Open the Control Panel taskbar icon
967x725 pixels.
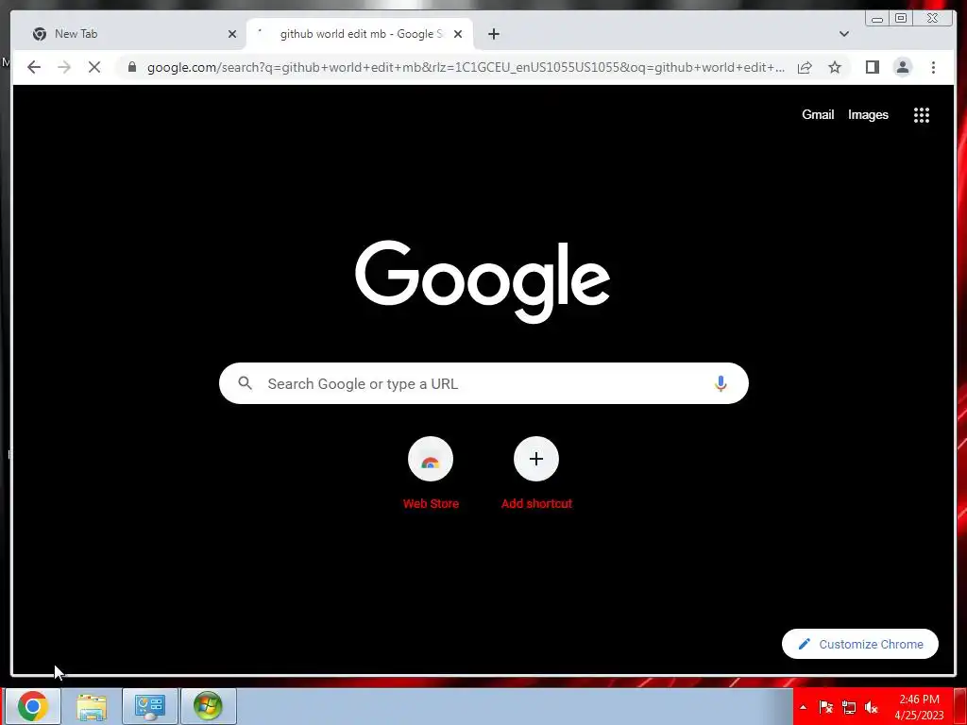(x=149, y=706)
